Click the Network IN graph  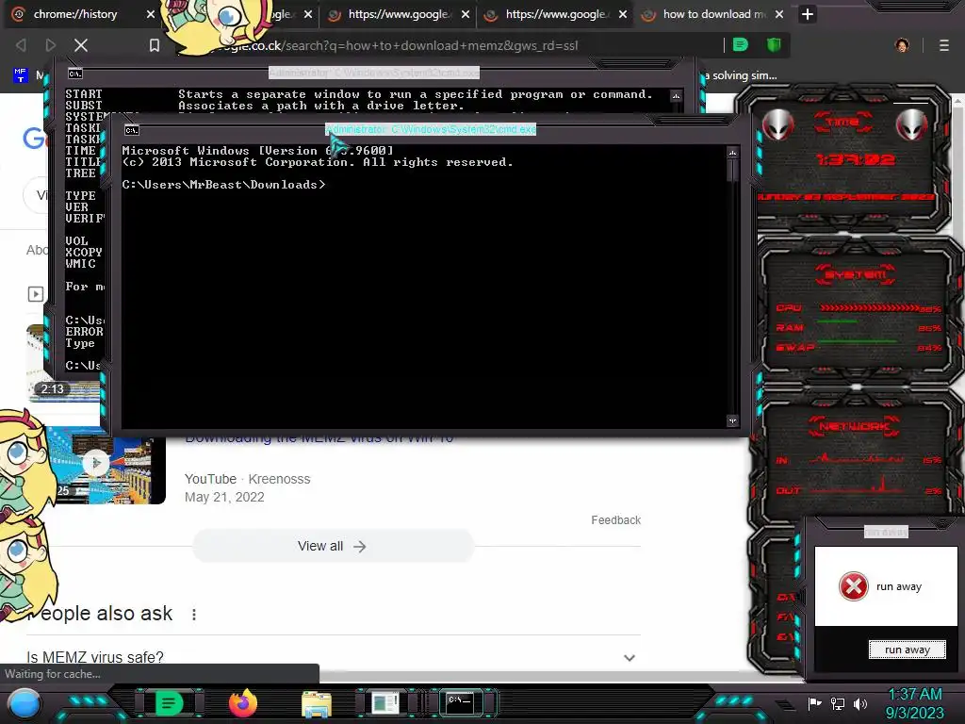856,459
